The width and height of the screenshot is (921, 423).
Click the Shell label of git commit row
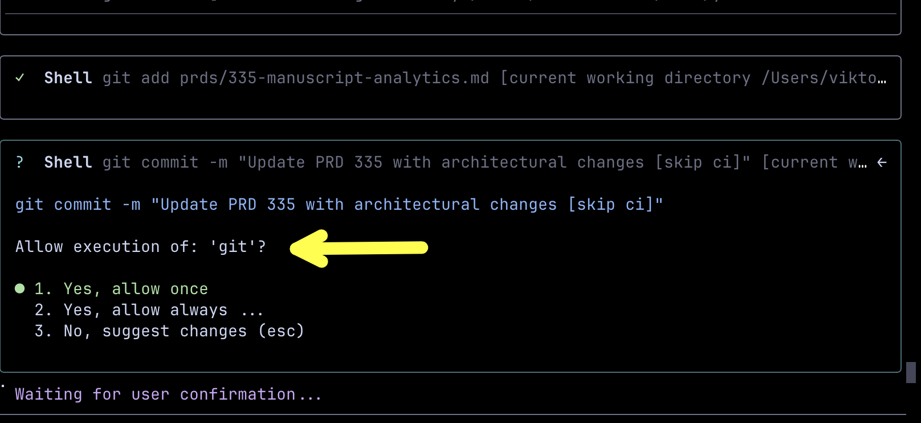point(68,162)
